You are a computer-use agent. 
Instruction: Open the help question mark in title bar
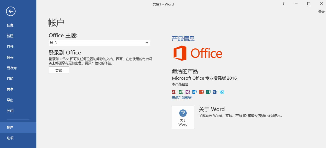283,4
